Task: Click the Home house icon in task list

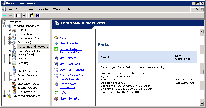Action: [56, 38]
